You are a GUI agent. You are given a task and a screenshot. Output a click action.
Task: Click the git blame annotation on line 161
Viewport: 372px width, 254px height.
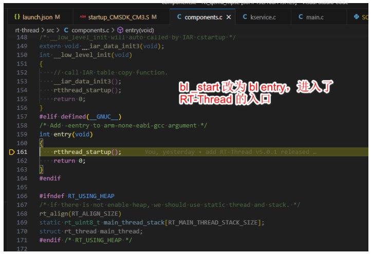[230, 152]
